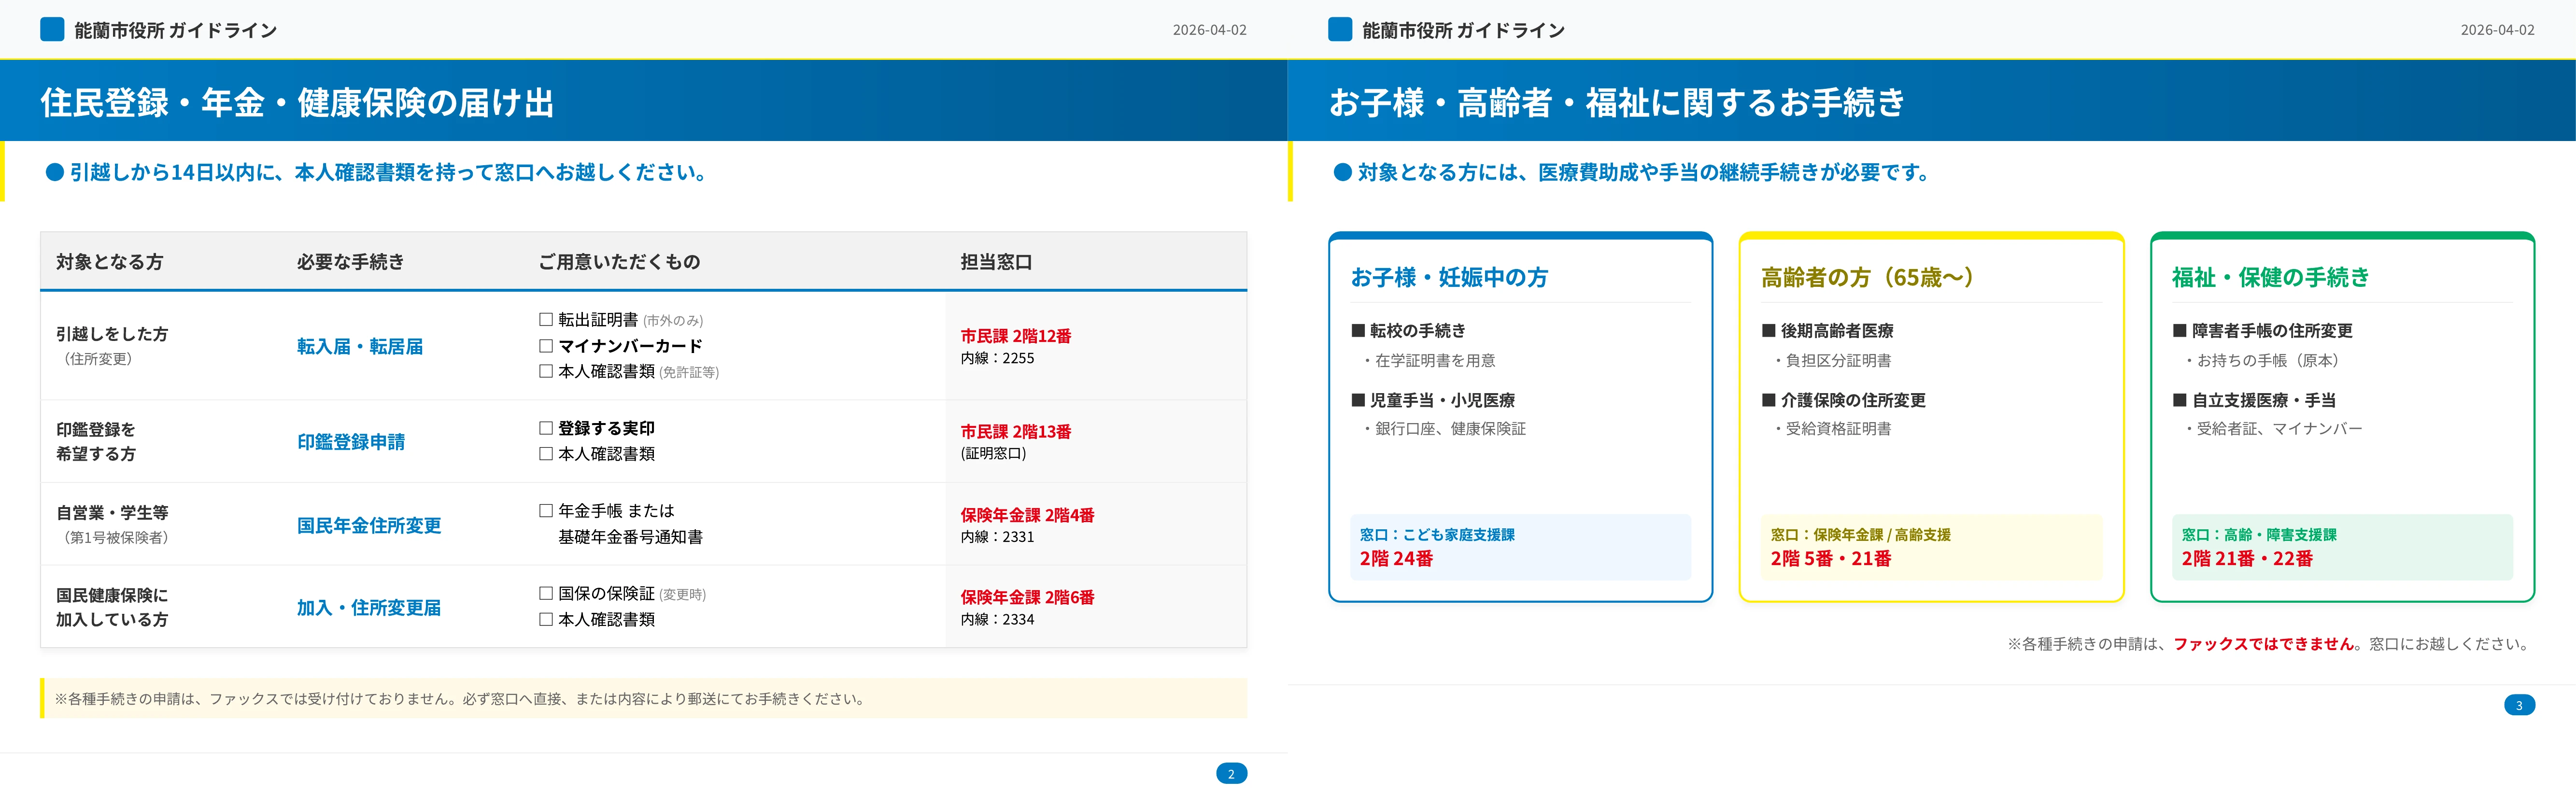
Task: Click the 窓口：高齢・障害支援課 label
Action: coord(2259,535)
